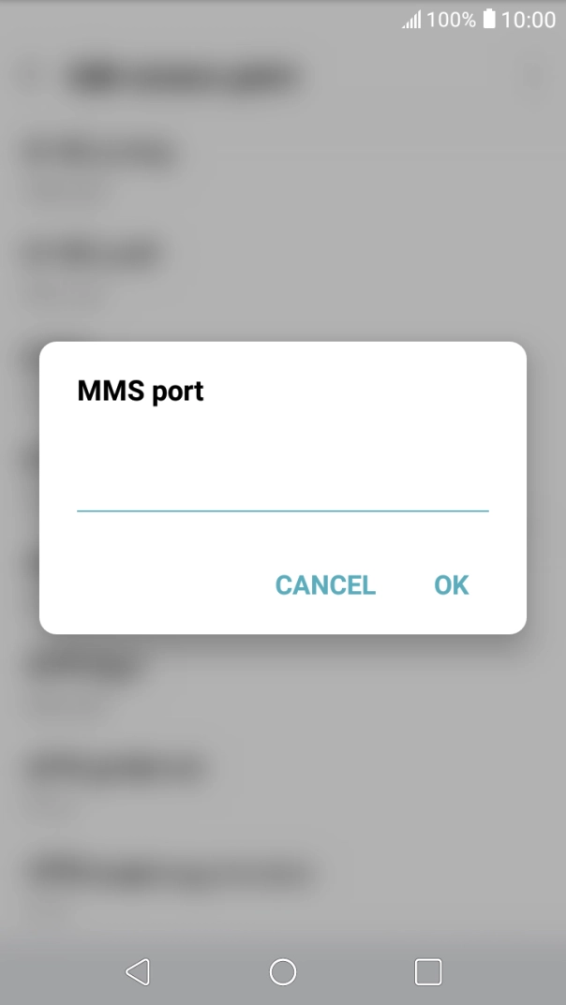Tap the blurred page title behind dialog
Viewport: 566px width, 1005px height.
(x=186, y=78)
